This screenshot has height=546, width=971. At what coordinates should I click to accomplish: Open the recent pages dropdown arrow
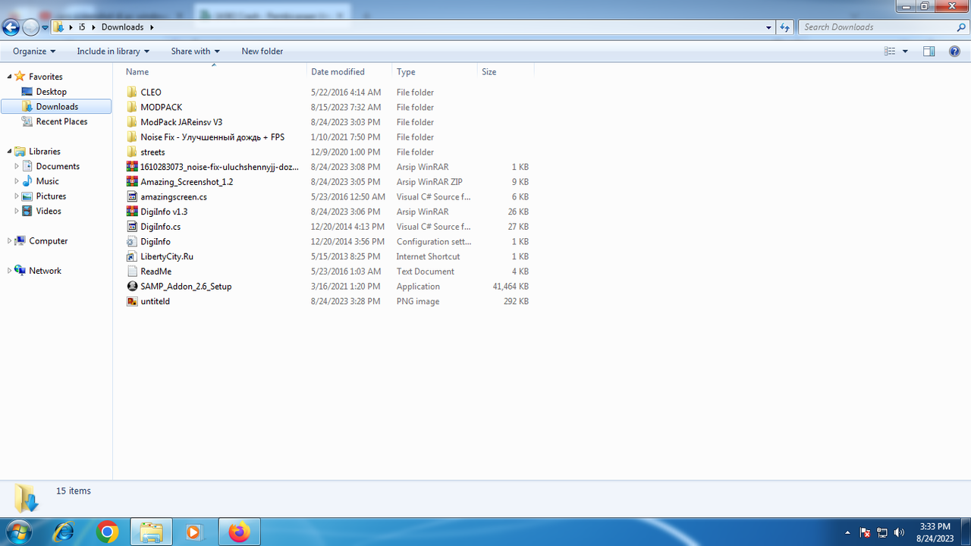pyautogui.click(x=45, y=28)
